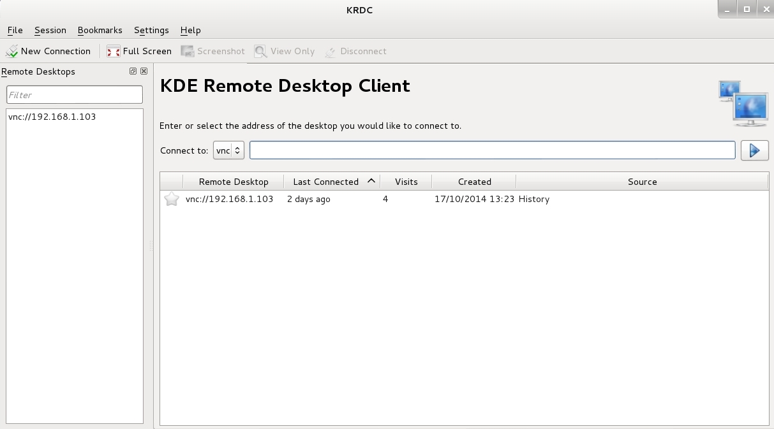Image resolution: width=774 pixels, height=429 pixels.
Task: Open the File menu
Action: pos(15,30)
